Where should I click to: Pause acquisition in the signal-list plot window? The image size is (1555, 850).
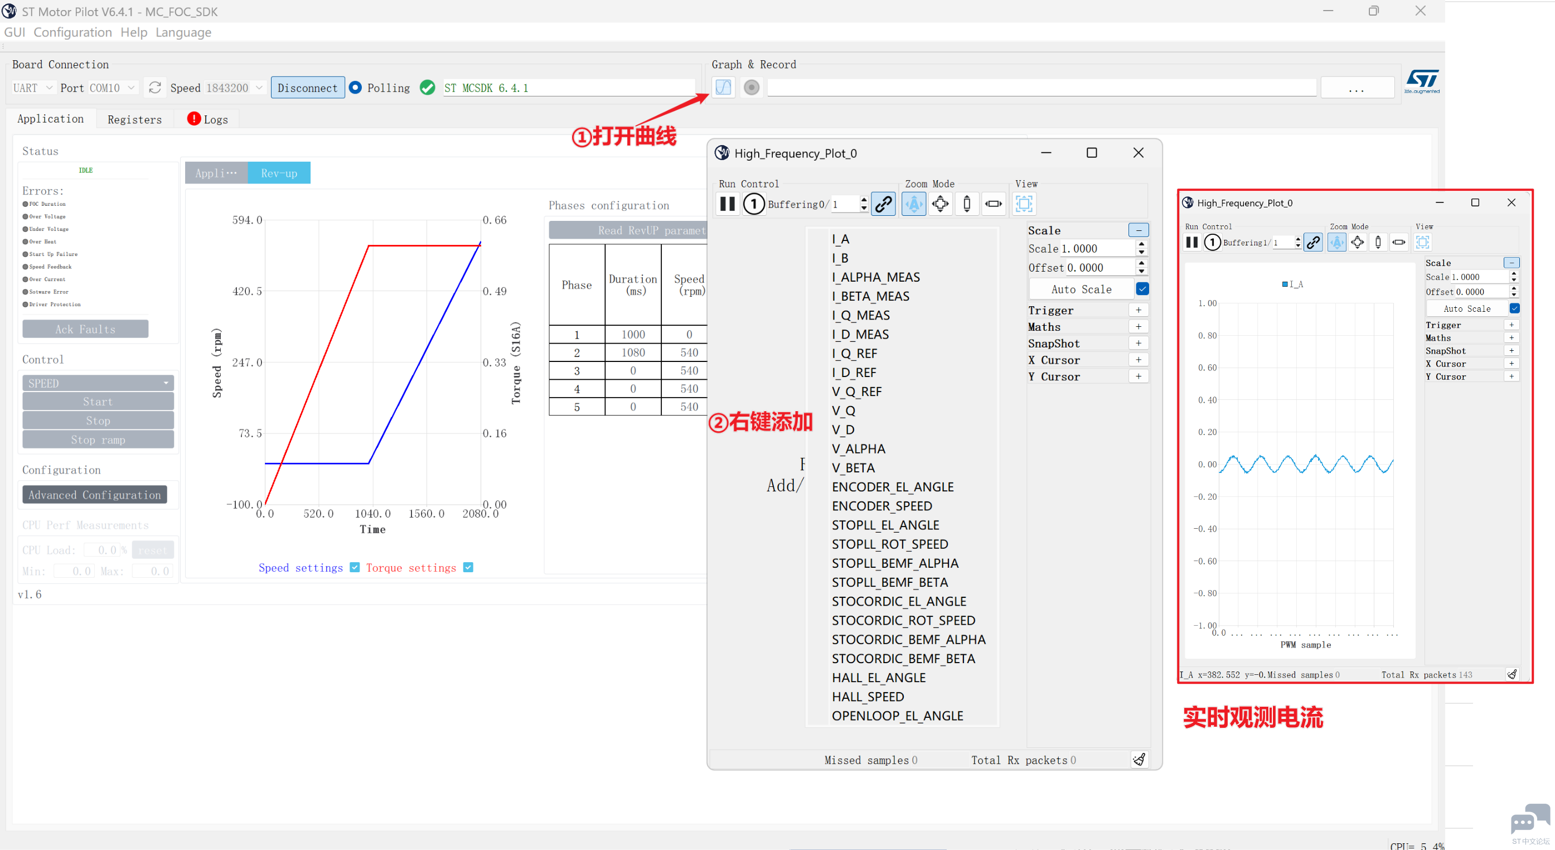click(728, 204)
